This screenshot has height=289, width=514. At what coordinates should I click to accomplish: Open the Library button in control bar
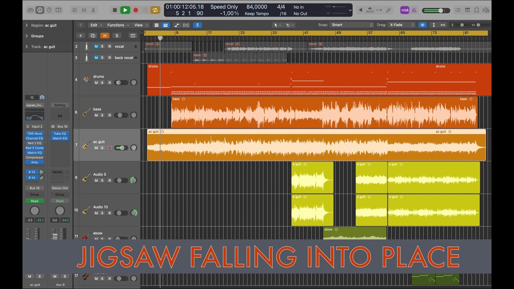(31, 10)
